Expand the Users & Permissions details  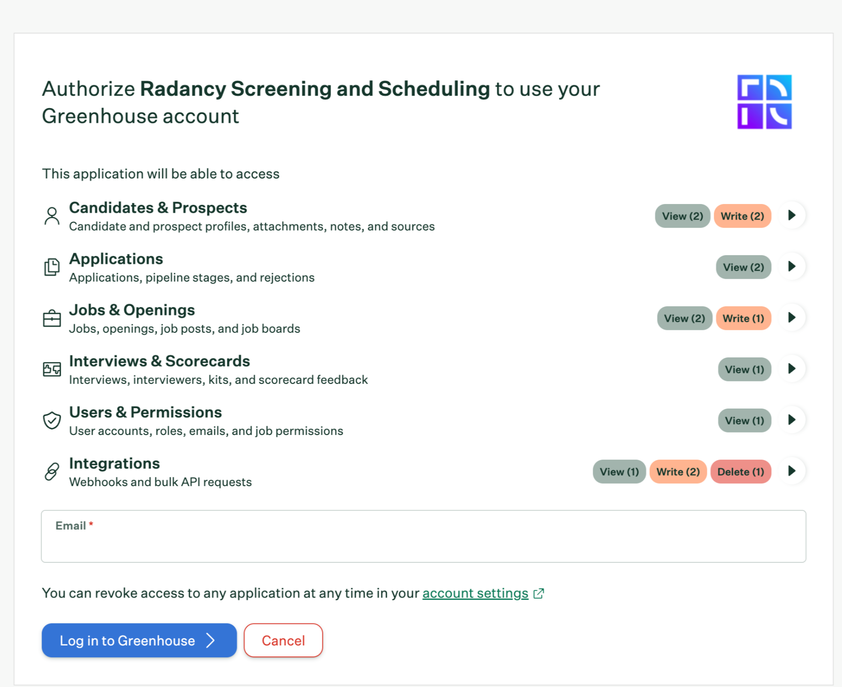(x=792, y=420)
